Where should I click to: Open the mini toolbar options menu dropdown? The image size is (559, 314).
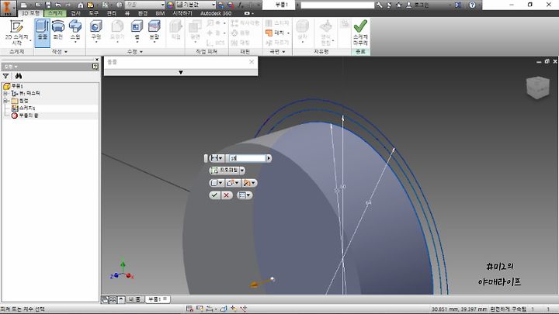coord(245,195)
